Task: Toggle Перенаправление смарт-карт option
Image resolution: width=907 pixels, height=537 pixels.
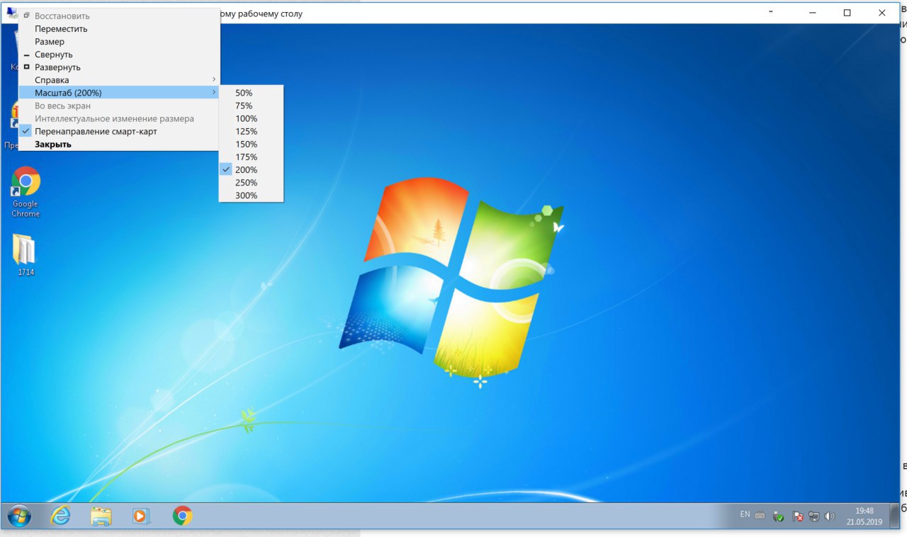Action: 118,132
